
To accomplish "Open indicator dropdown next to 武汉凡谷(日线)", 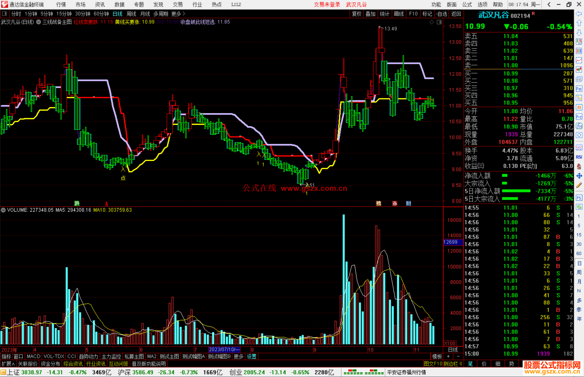I will [x=39, y=22].
